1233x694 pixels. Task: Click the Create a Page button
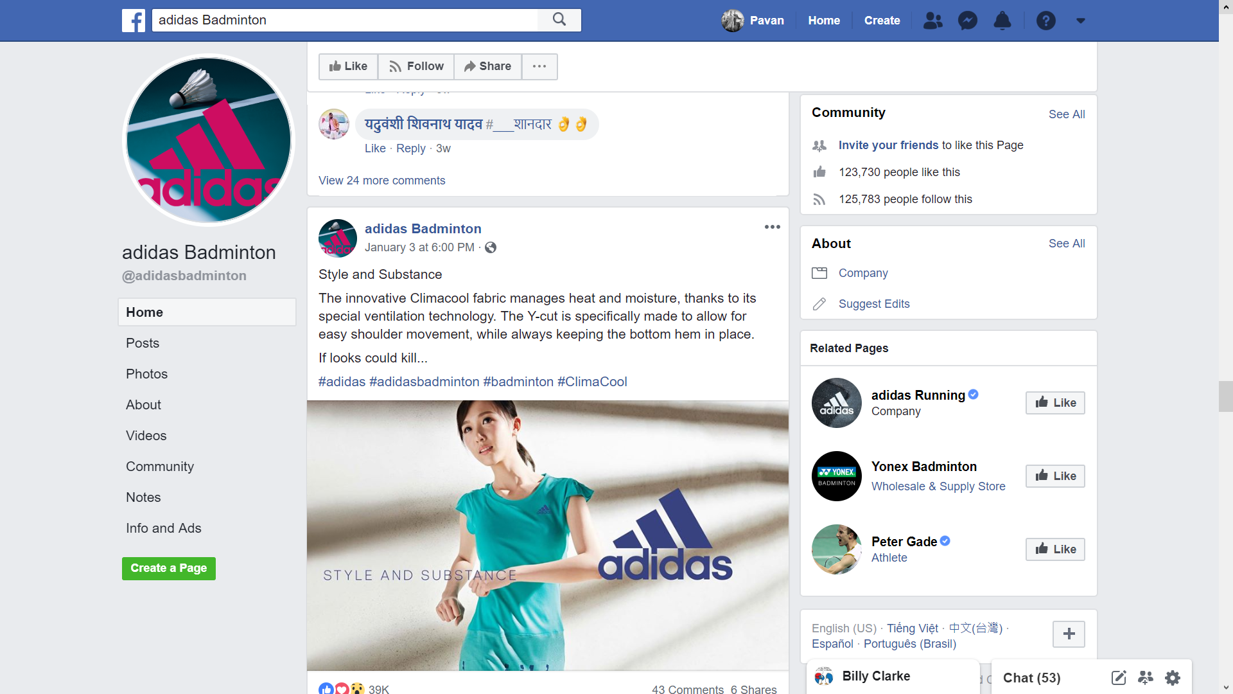[169, 568]
